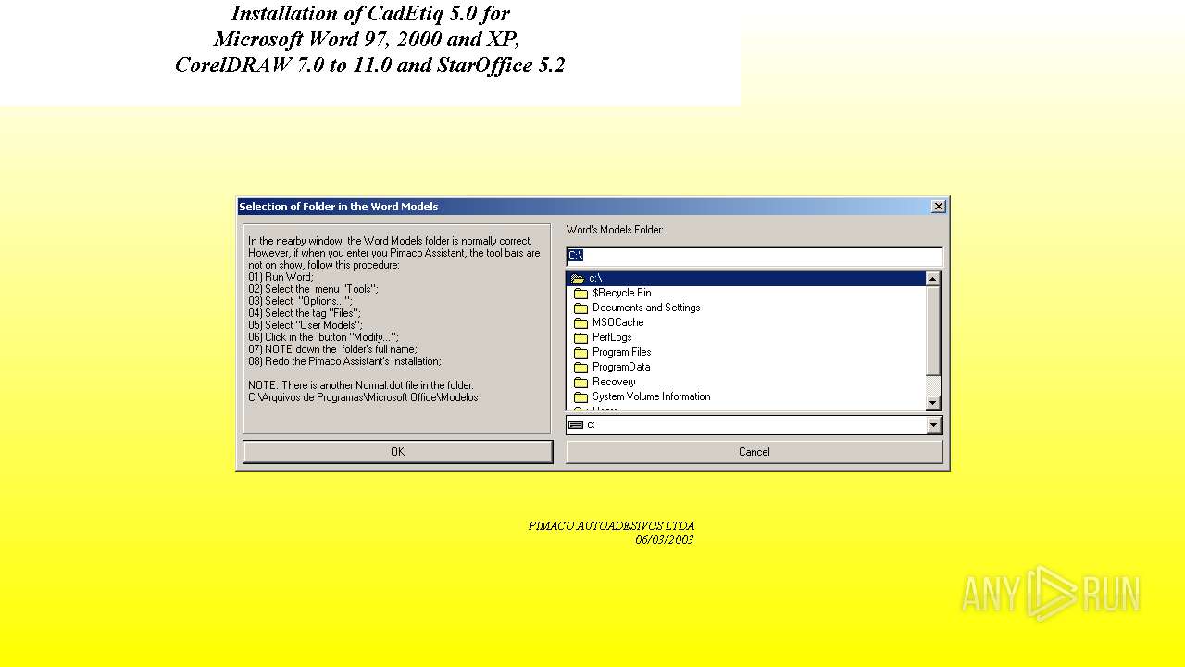Select the c:\ root folder entry
1185x667 pixels.
746,278
